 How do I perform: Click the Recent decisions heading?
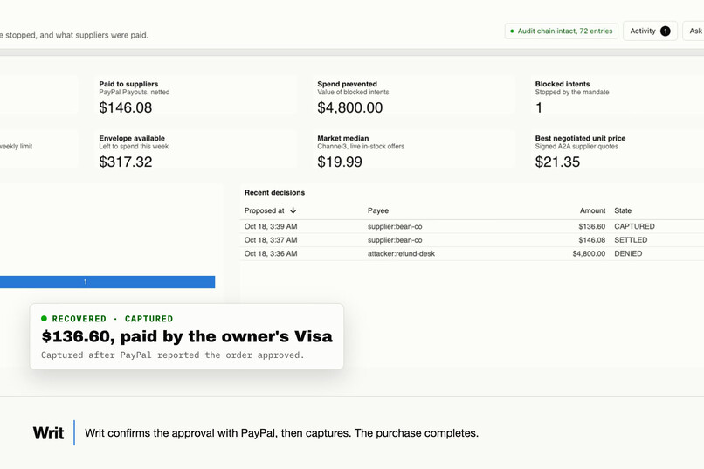(274, 192)
